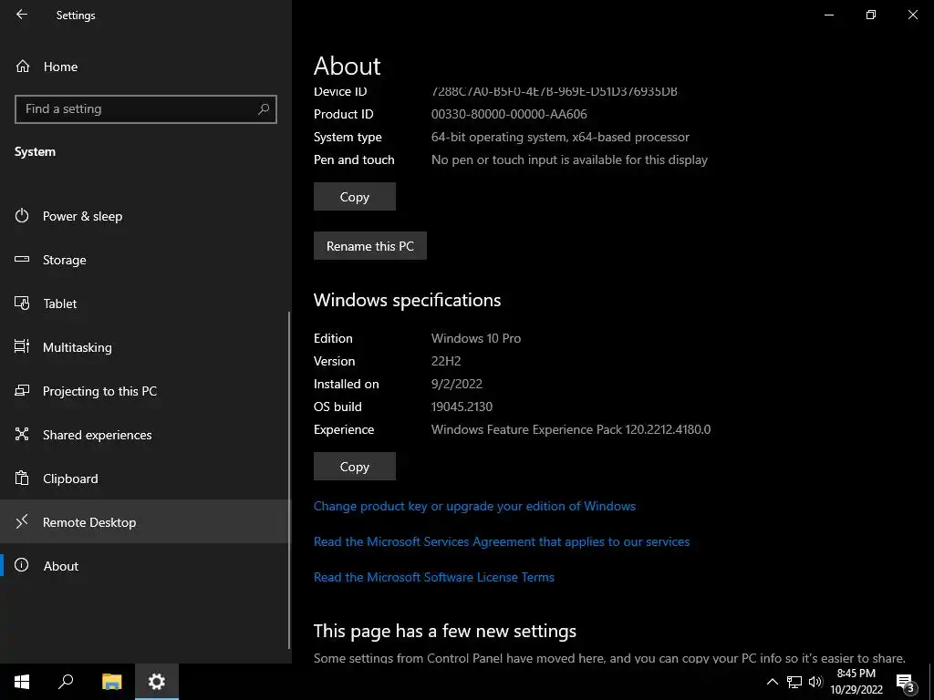Click the Tablet icon in sidebar
This screenshot has width=934, height=700.
[22, 303]
